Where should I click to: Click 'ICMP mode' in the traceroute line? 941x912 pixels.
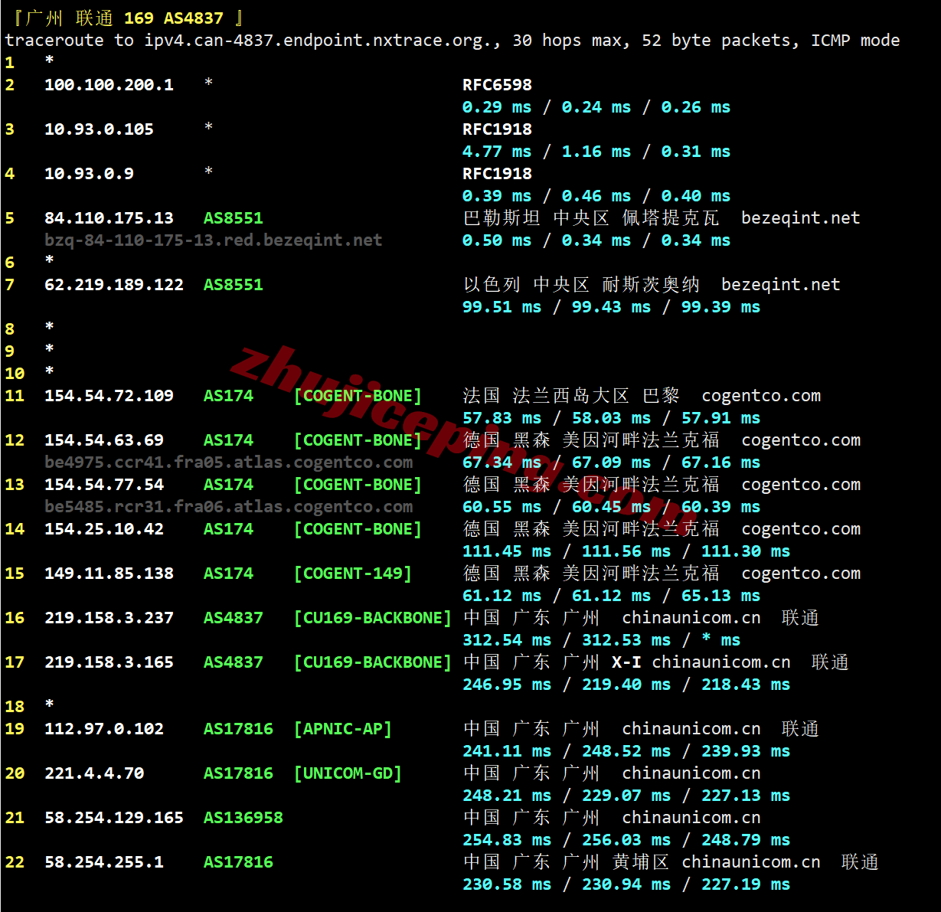[x=855, y=41]
